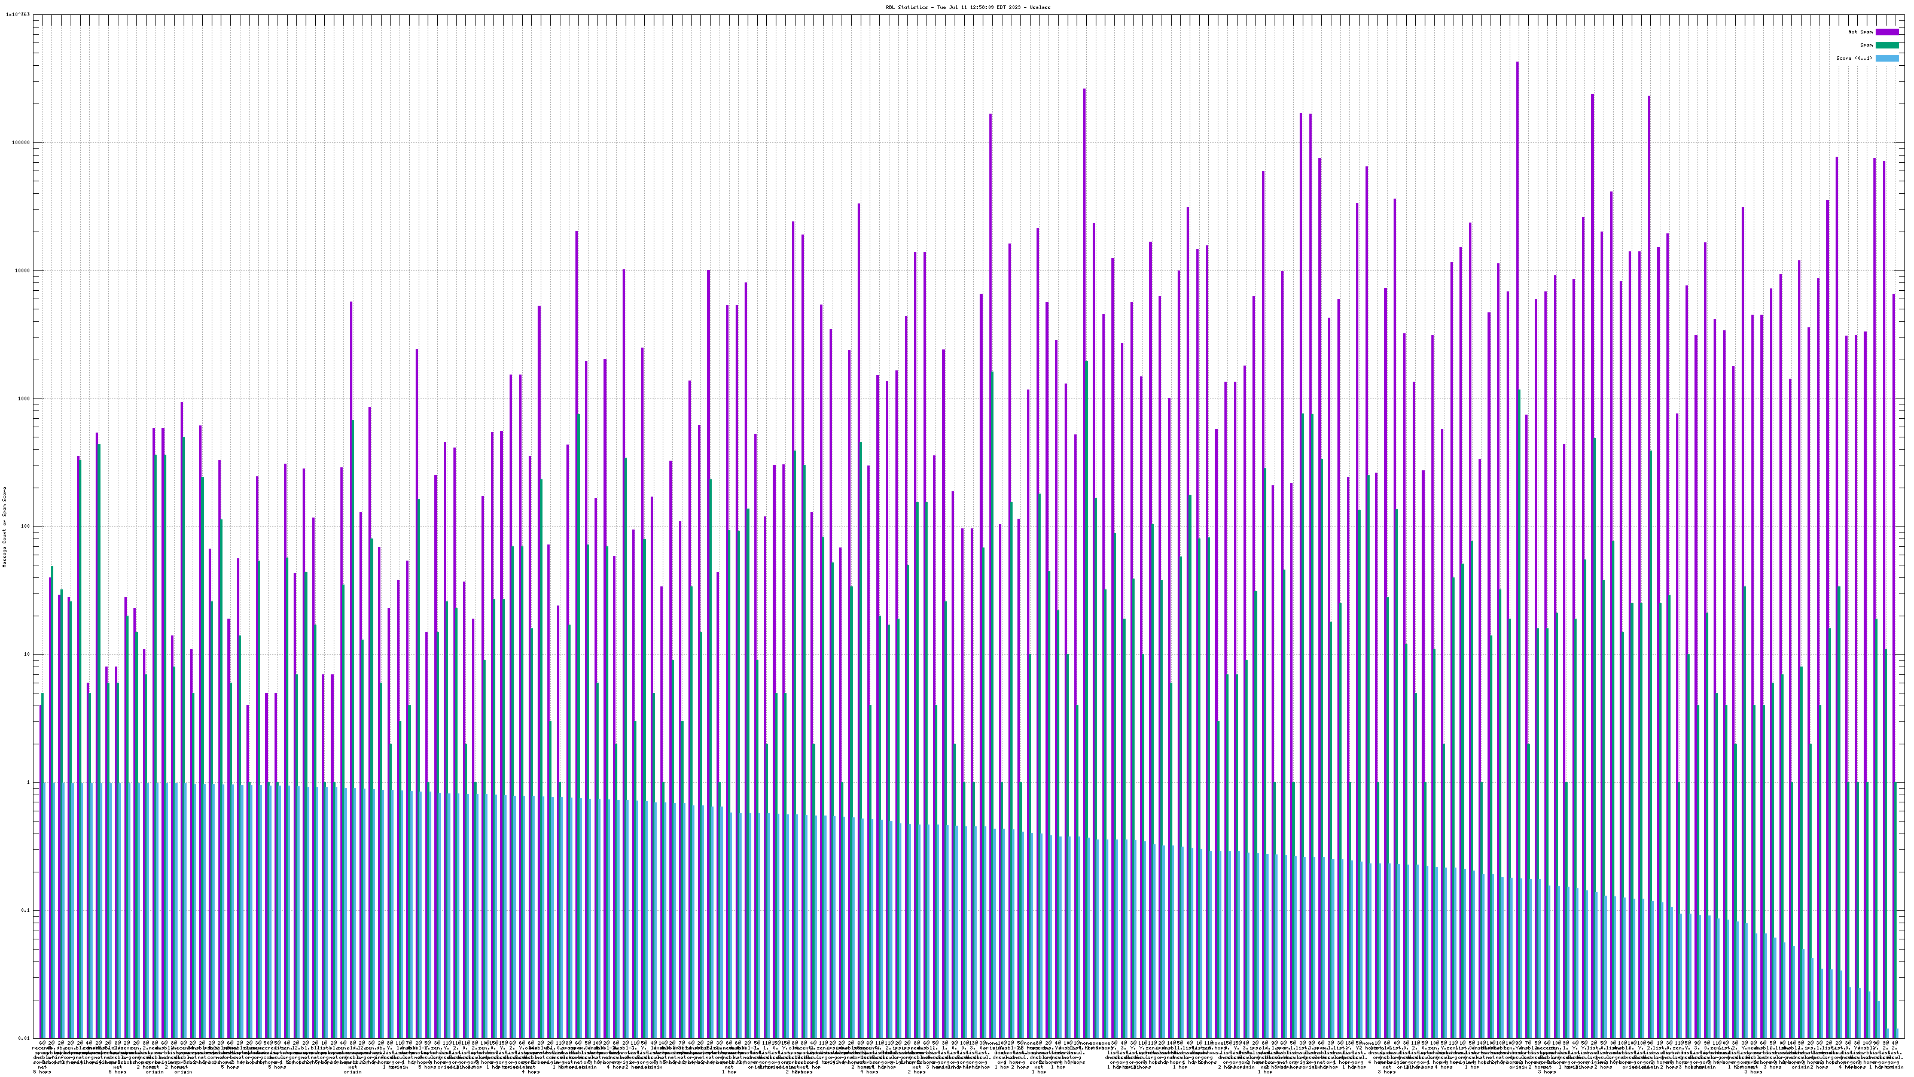Click the 1x10^(6) y-axis tick label

[x=18, y=14]
